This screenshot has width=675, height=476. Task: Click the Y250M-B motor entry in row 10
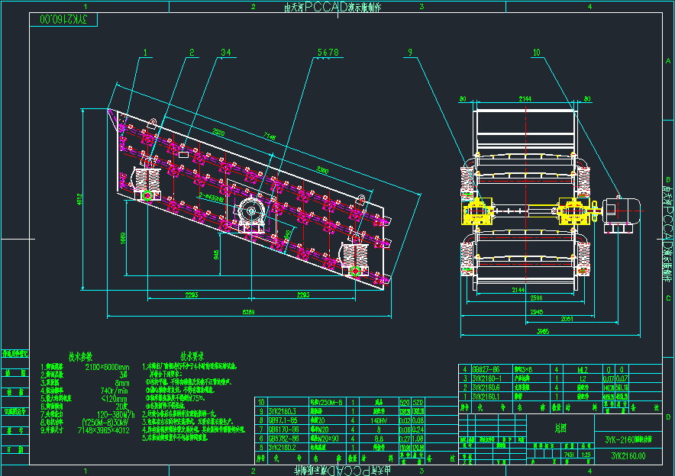326,403
